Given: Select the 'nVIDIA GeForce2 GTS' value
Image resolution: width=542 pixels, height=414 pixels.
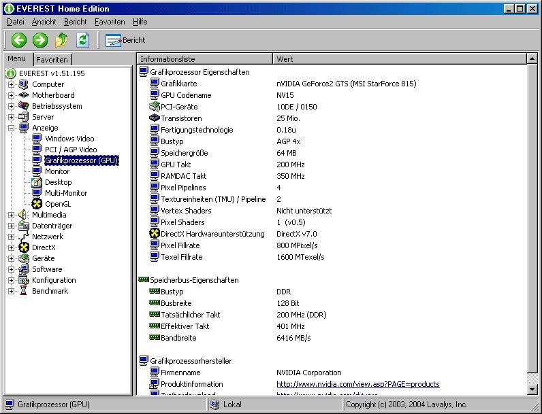Looking at the screenshot, I should click(x=347, y=84).
